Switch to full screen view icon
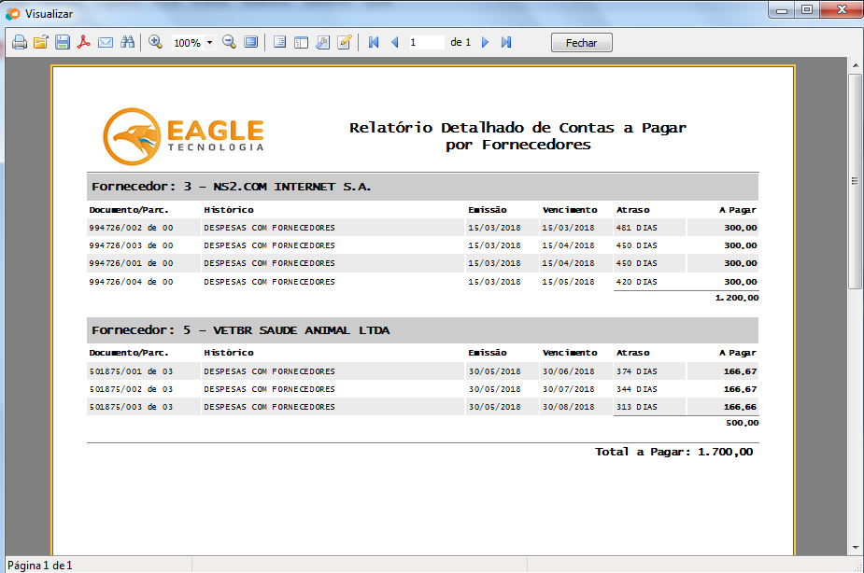 point(250,43)
